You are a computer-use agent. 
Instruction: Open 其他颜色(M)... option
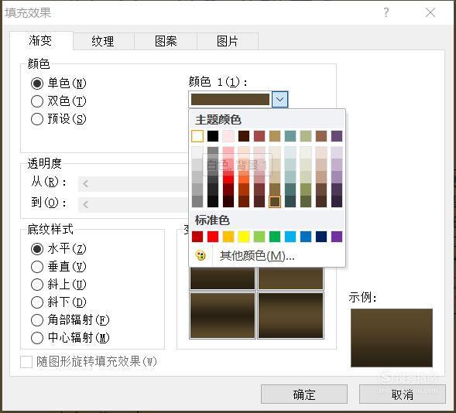[257, 256]
